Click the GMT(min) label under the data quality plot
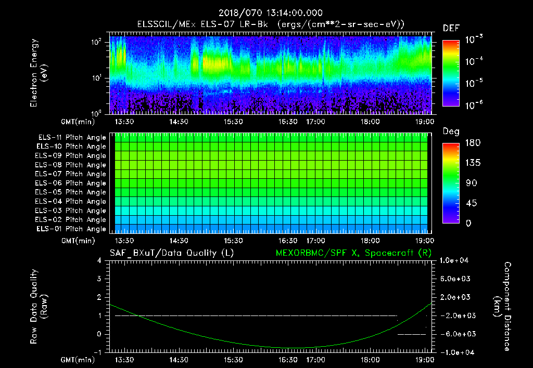533x368 pixels. coord(78,360)
